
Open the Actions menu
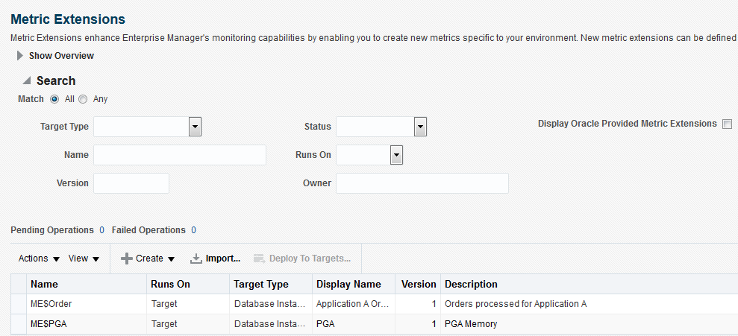click(39, 259)
